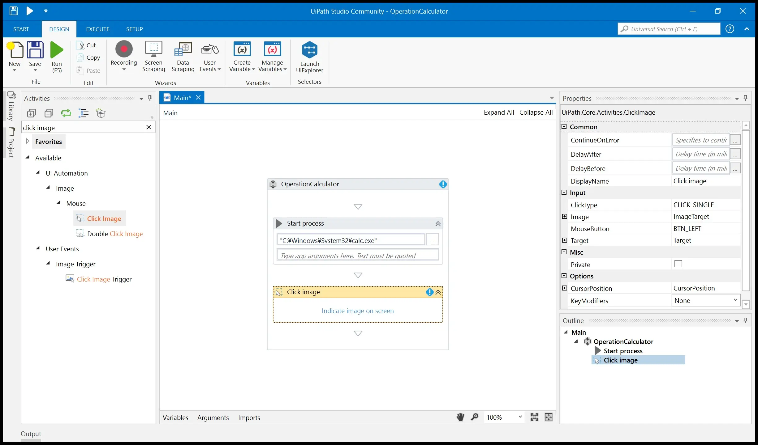Screen dimensions: 758x445
Task: Expand the CursorPosition property
Action: coord(565,288)
